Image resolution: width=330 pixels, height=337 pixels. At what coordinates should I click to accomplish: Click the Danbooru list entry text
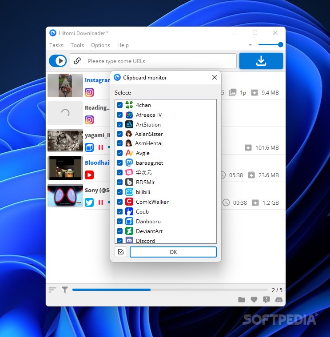148,222
